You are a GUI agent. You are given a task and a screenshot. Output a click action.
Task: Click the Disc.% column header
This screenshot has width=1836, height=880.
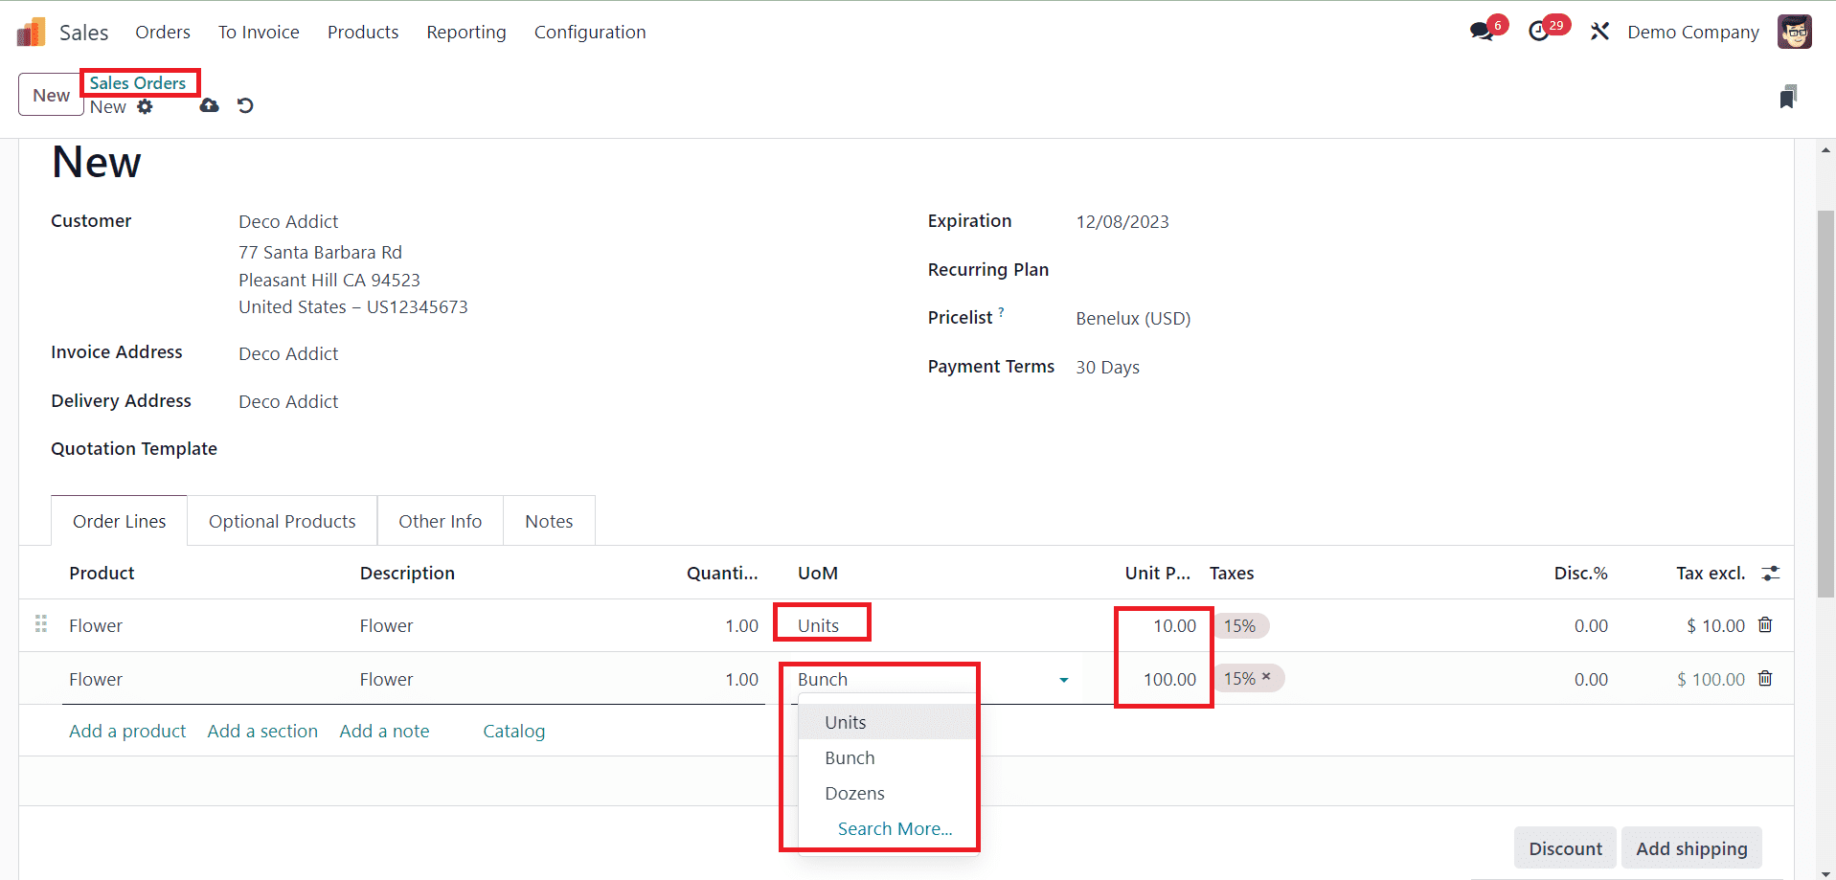[1580, 573]
